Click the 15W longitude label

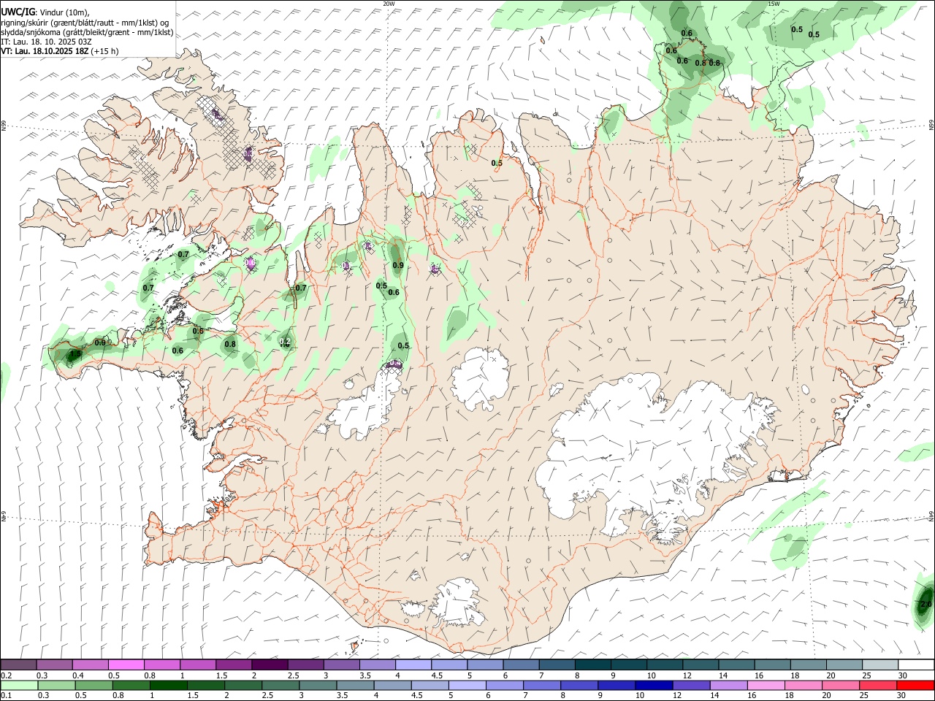tap(774, 4)
